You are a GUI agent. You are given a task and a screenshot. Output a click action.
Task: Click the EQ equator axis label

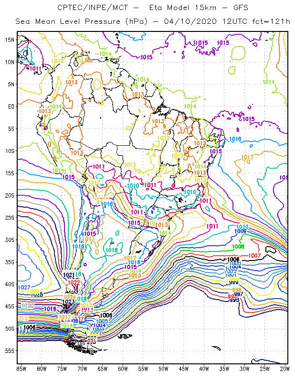11,106
